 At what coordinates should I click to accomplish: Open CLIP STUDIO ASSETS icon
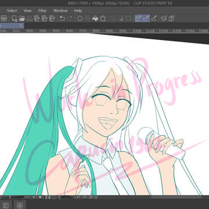[x=164, y=19]
